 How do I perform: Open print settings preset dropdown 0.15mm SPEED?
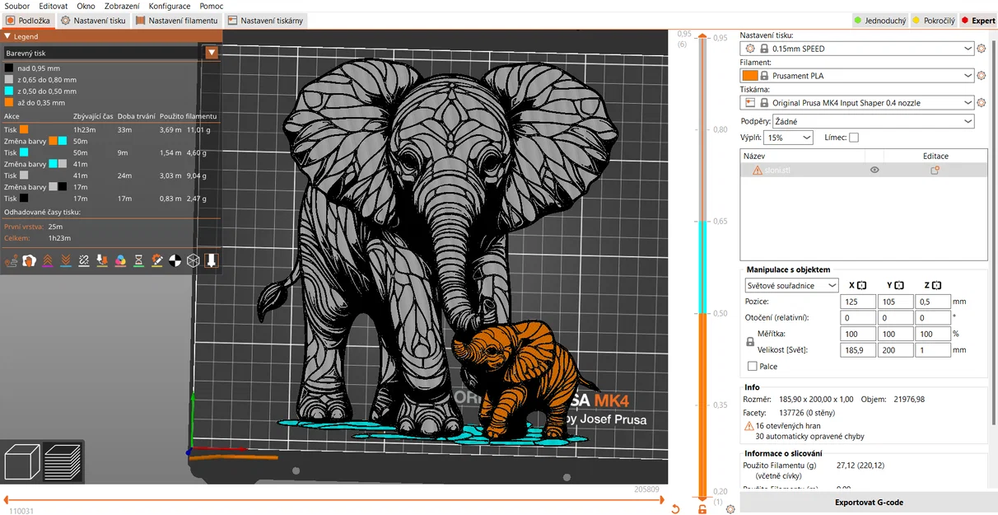(858, 49)
